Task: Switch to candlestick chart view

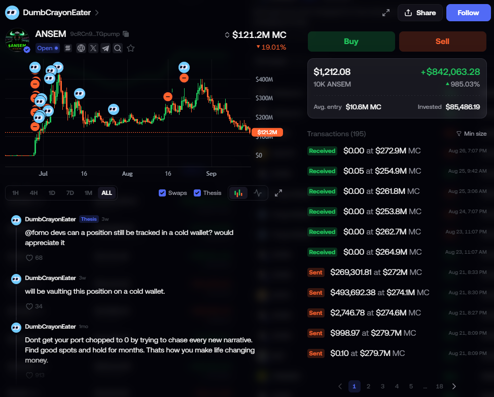Action: (x=238, y=193)
